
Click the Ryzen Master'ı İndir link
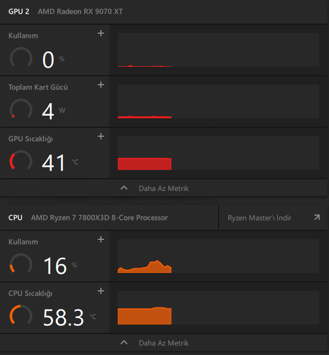(260, 218)
